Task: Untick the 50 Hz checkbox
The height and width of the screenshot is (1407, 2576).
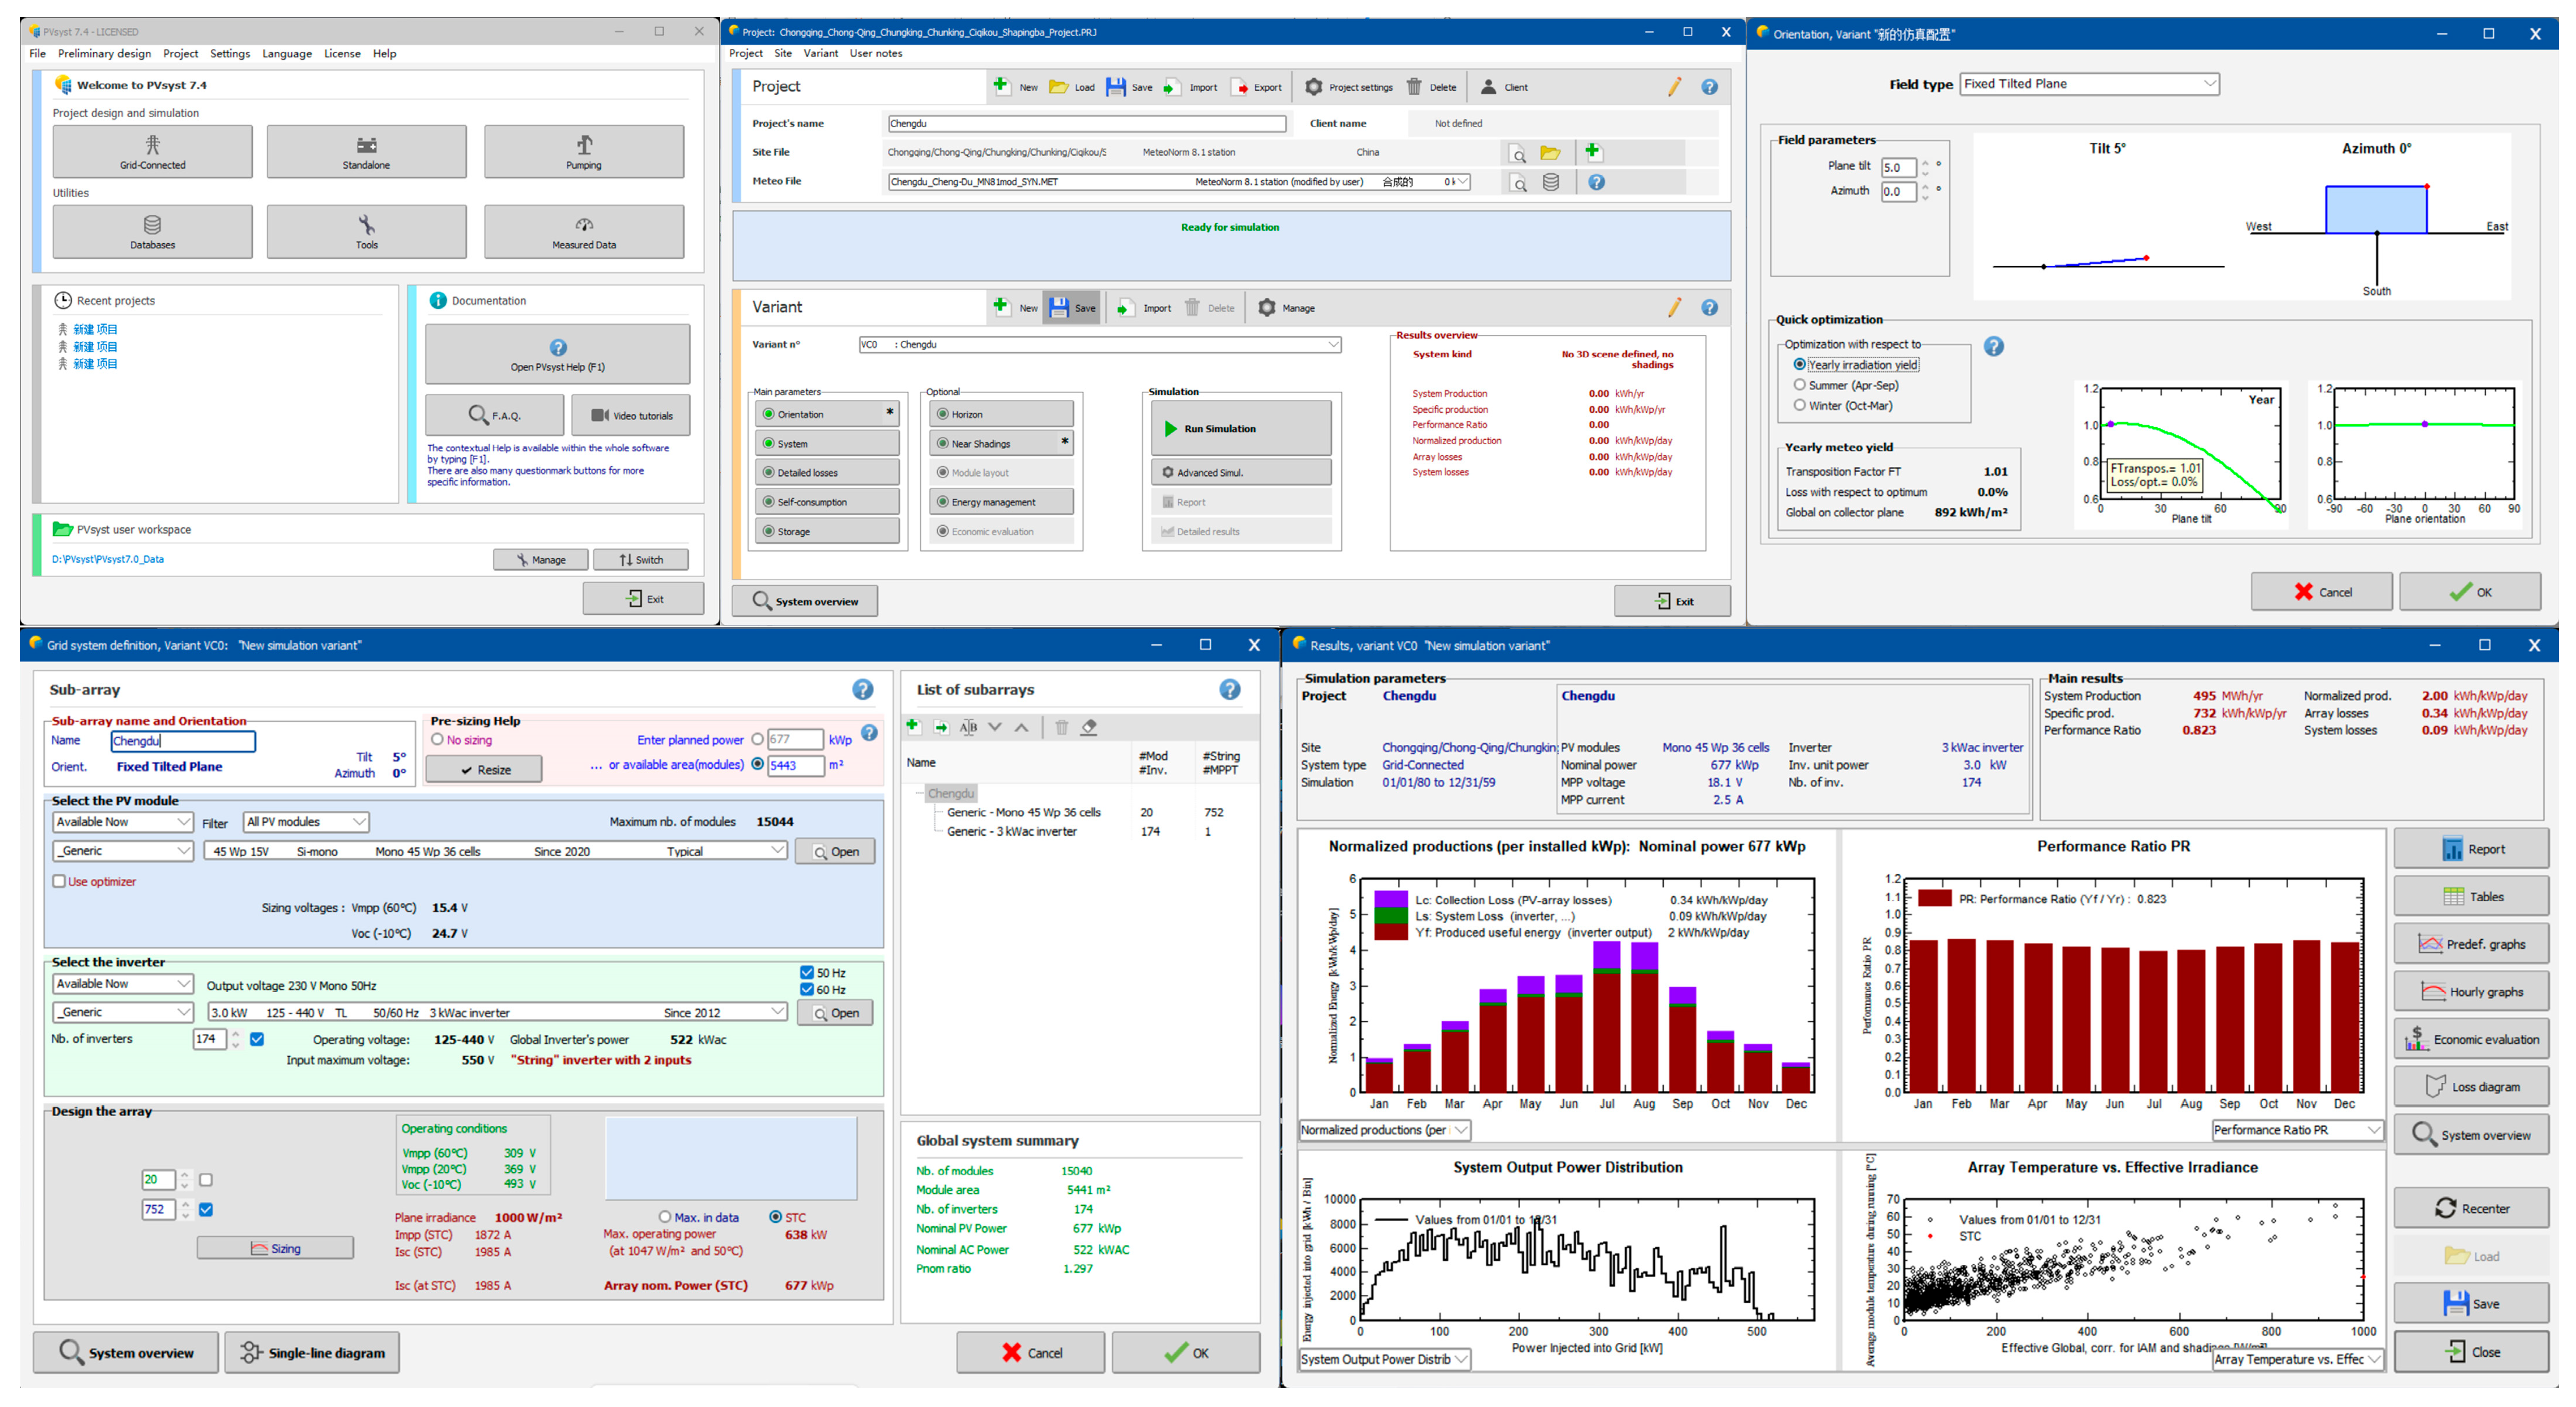Action: [x=807, y=972]
